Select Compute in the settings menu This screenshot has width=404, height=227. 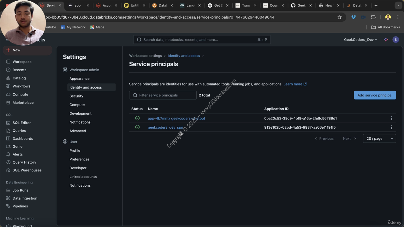[77, 105]
